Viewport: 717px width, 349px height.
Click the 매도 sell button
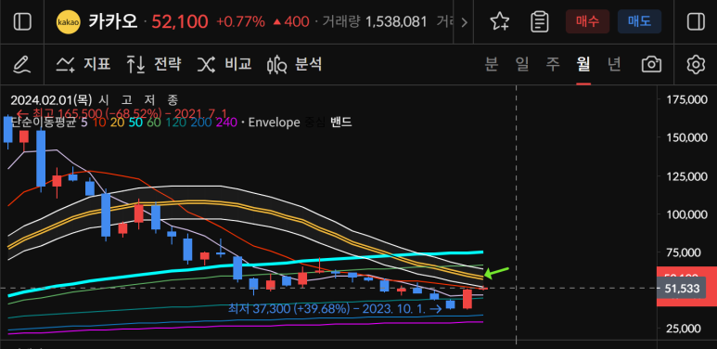639,21
